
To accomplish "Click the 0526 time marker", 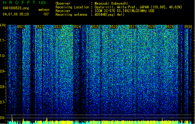I will point(114,27).
